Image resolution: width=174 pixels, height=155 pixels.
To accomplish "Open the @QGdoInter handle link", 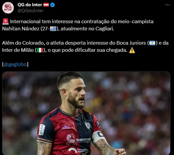I will [31, 11].
